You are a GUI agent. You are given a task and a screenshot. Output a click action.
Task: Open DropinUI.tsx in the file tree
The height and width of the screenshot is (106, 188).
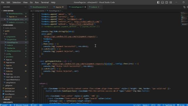[x=12, y=39]
